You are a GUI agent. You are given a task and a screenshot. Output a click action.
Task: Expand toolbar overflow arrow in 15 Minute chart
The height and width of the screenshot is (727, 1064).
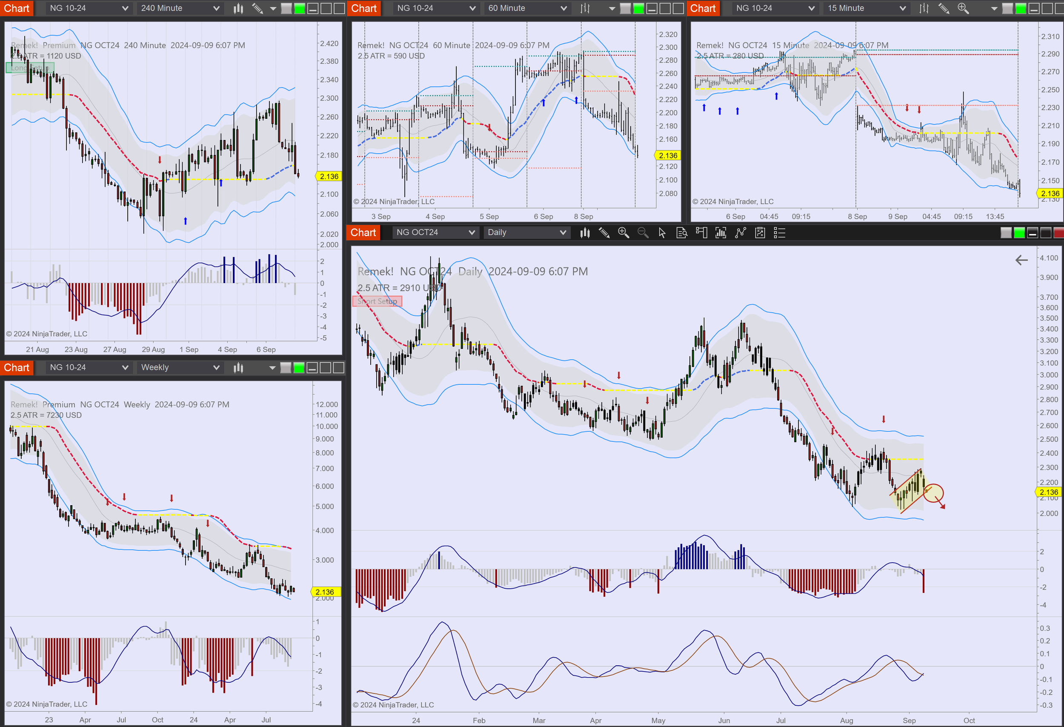pyautogui.click(x=994, y=9)
